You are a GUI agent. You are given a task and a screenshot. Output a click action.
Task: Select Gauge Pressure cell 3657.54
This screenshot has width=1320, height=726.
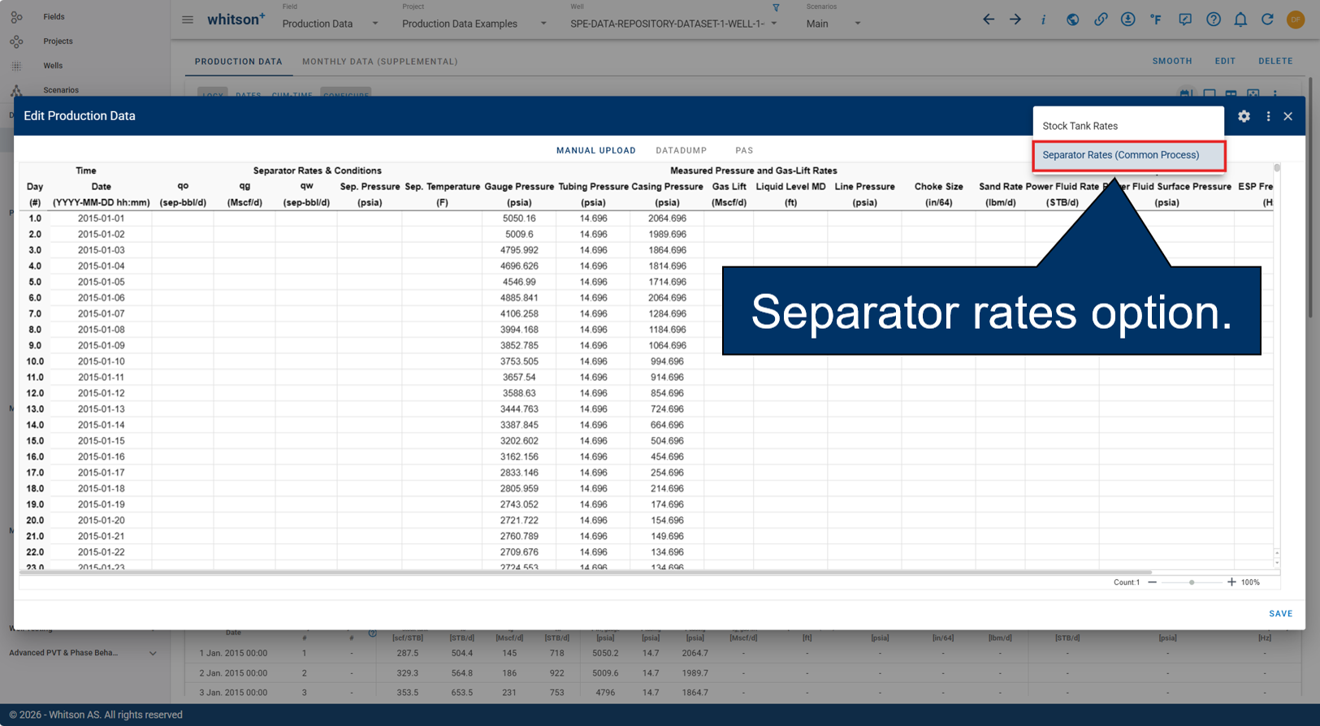[x=519, y=378]
